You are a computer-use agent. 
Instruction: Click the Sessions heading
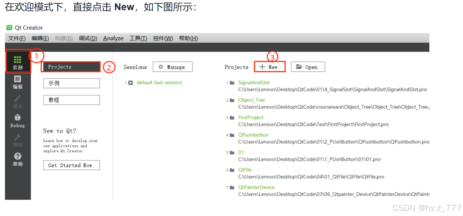point(135,67)
